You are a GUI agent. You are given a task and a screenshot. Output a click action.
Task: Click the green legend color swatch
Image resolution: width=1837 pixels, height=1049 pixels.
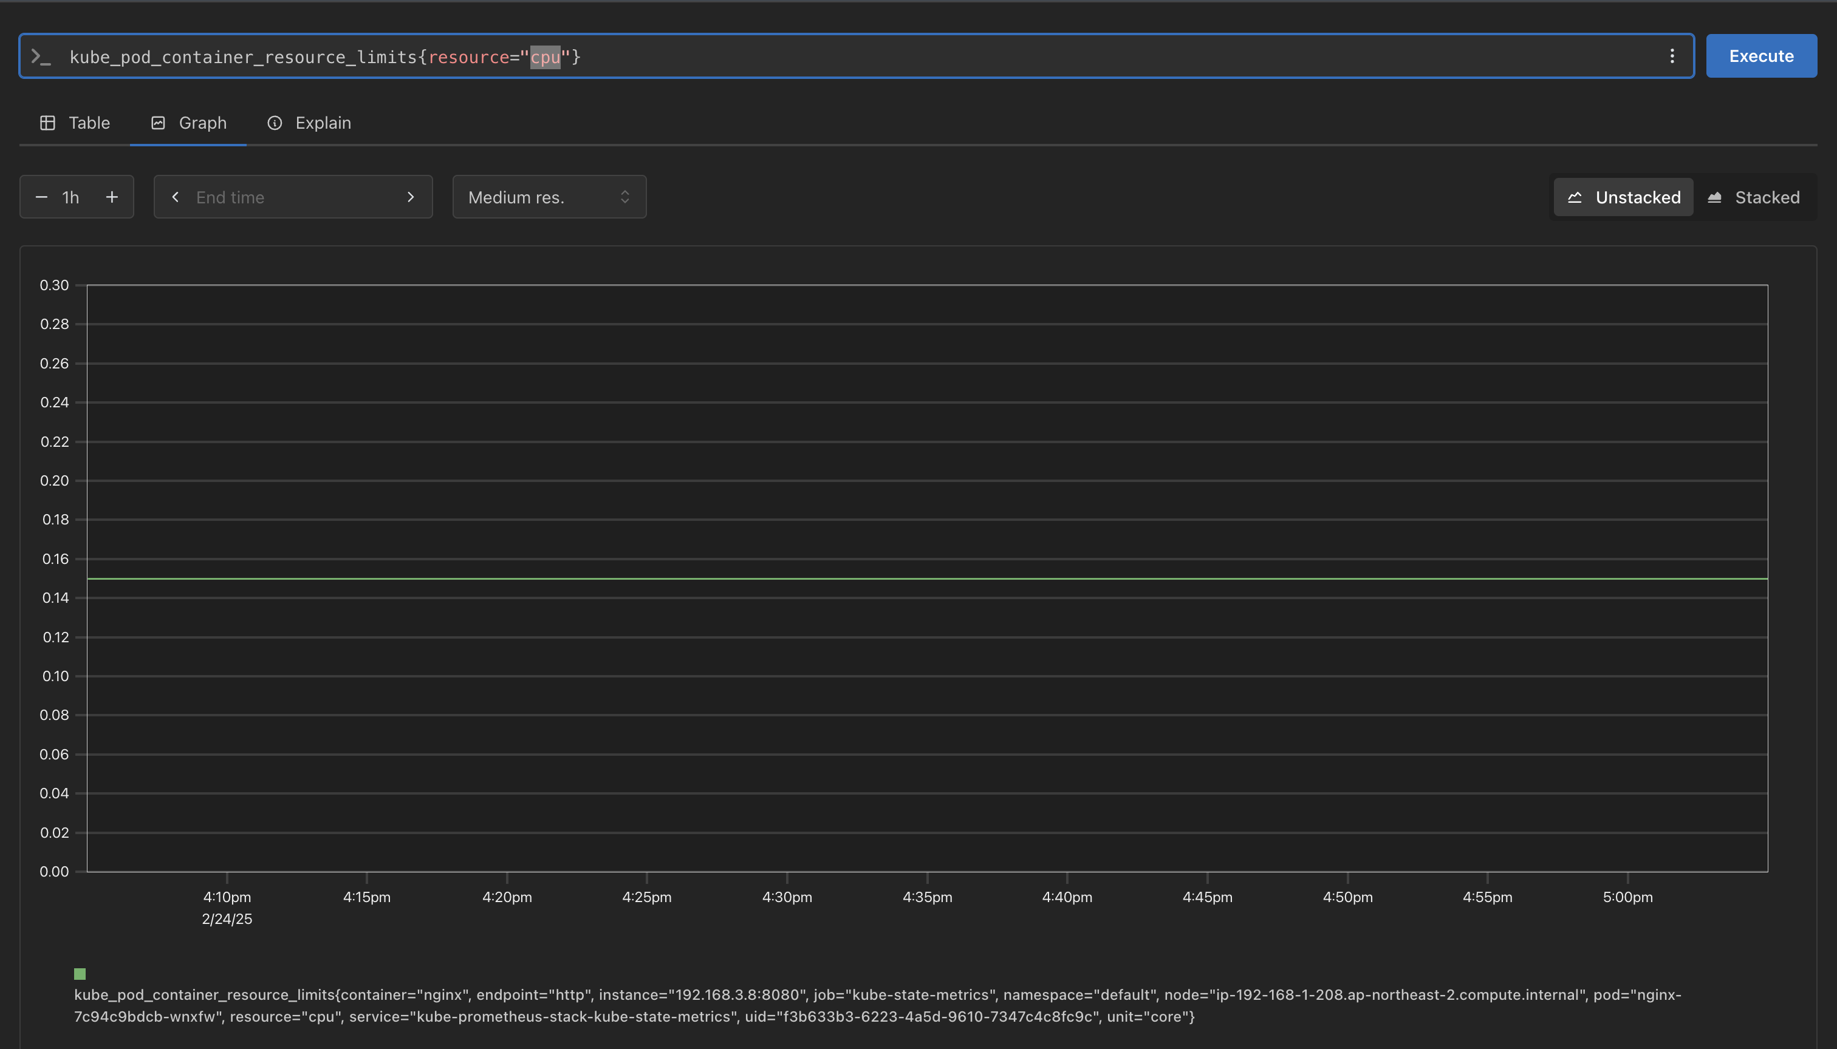(80, 974)
